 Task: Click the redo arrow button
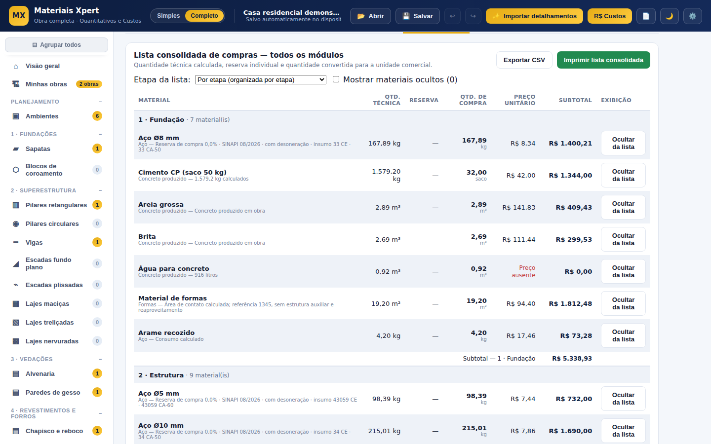tap(473, 16)
